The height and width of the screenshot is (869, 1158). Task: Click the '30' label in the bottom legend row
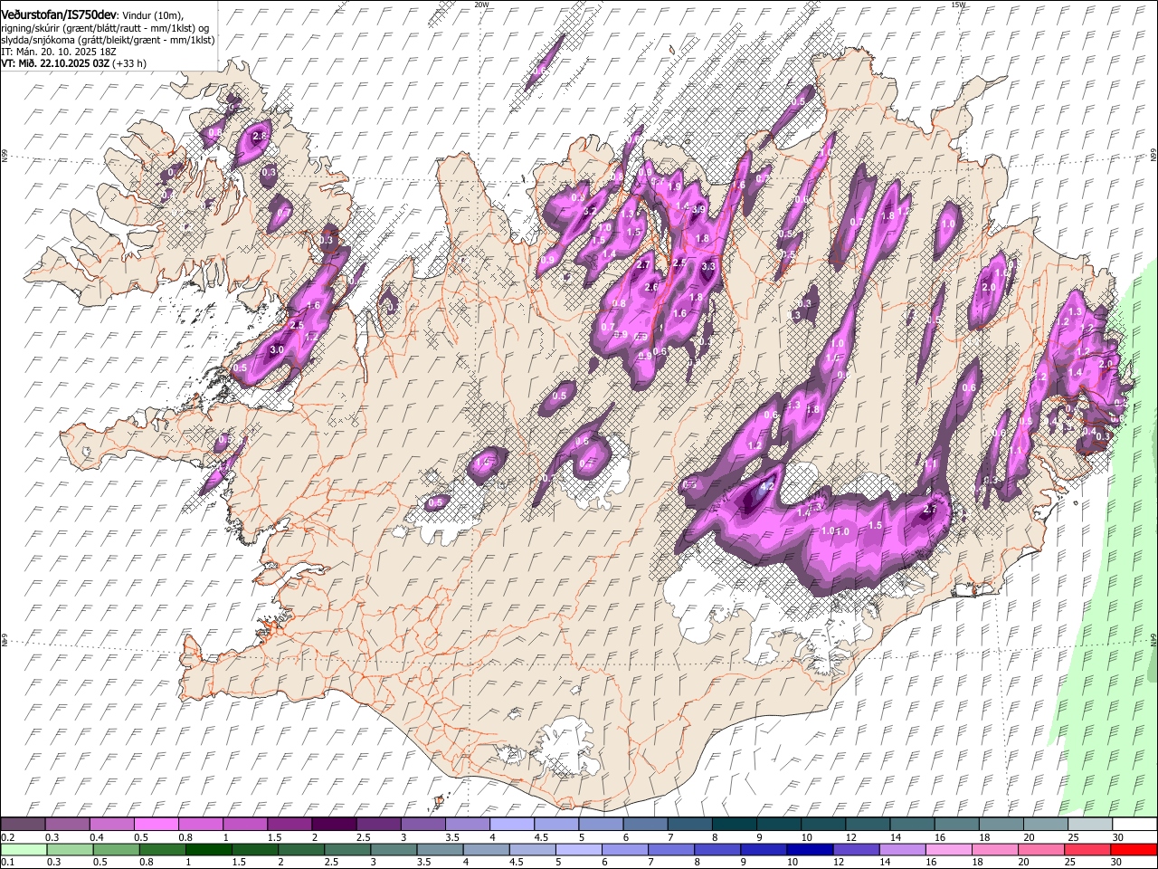[1115, 862]
